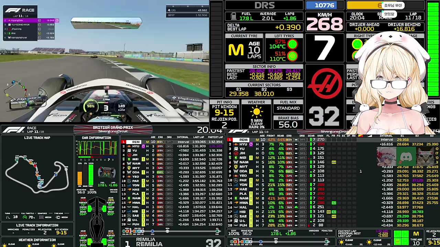The image size is (440, 247).
Task: Toggle the DRS indicator on REM's row
Action: [169, 142]
